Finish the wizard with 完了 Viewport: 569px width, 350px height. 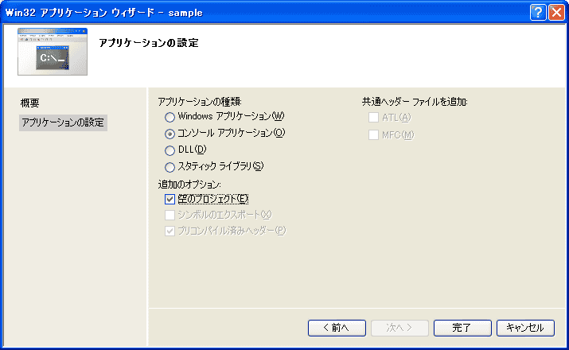(x=462, y=328)
